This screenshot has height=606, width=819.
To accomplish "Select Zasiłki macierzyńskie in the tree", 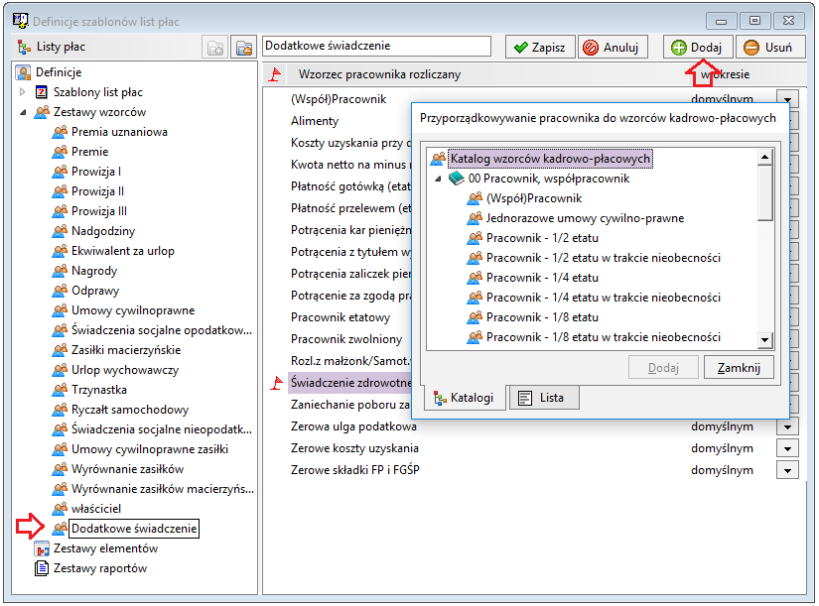I will tap(126, 350).
